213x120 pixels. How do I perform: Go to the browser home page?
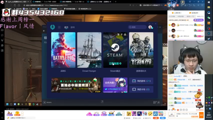[x=19, y=5]
